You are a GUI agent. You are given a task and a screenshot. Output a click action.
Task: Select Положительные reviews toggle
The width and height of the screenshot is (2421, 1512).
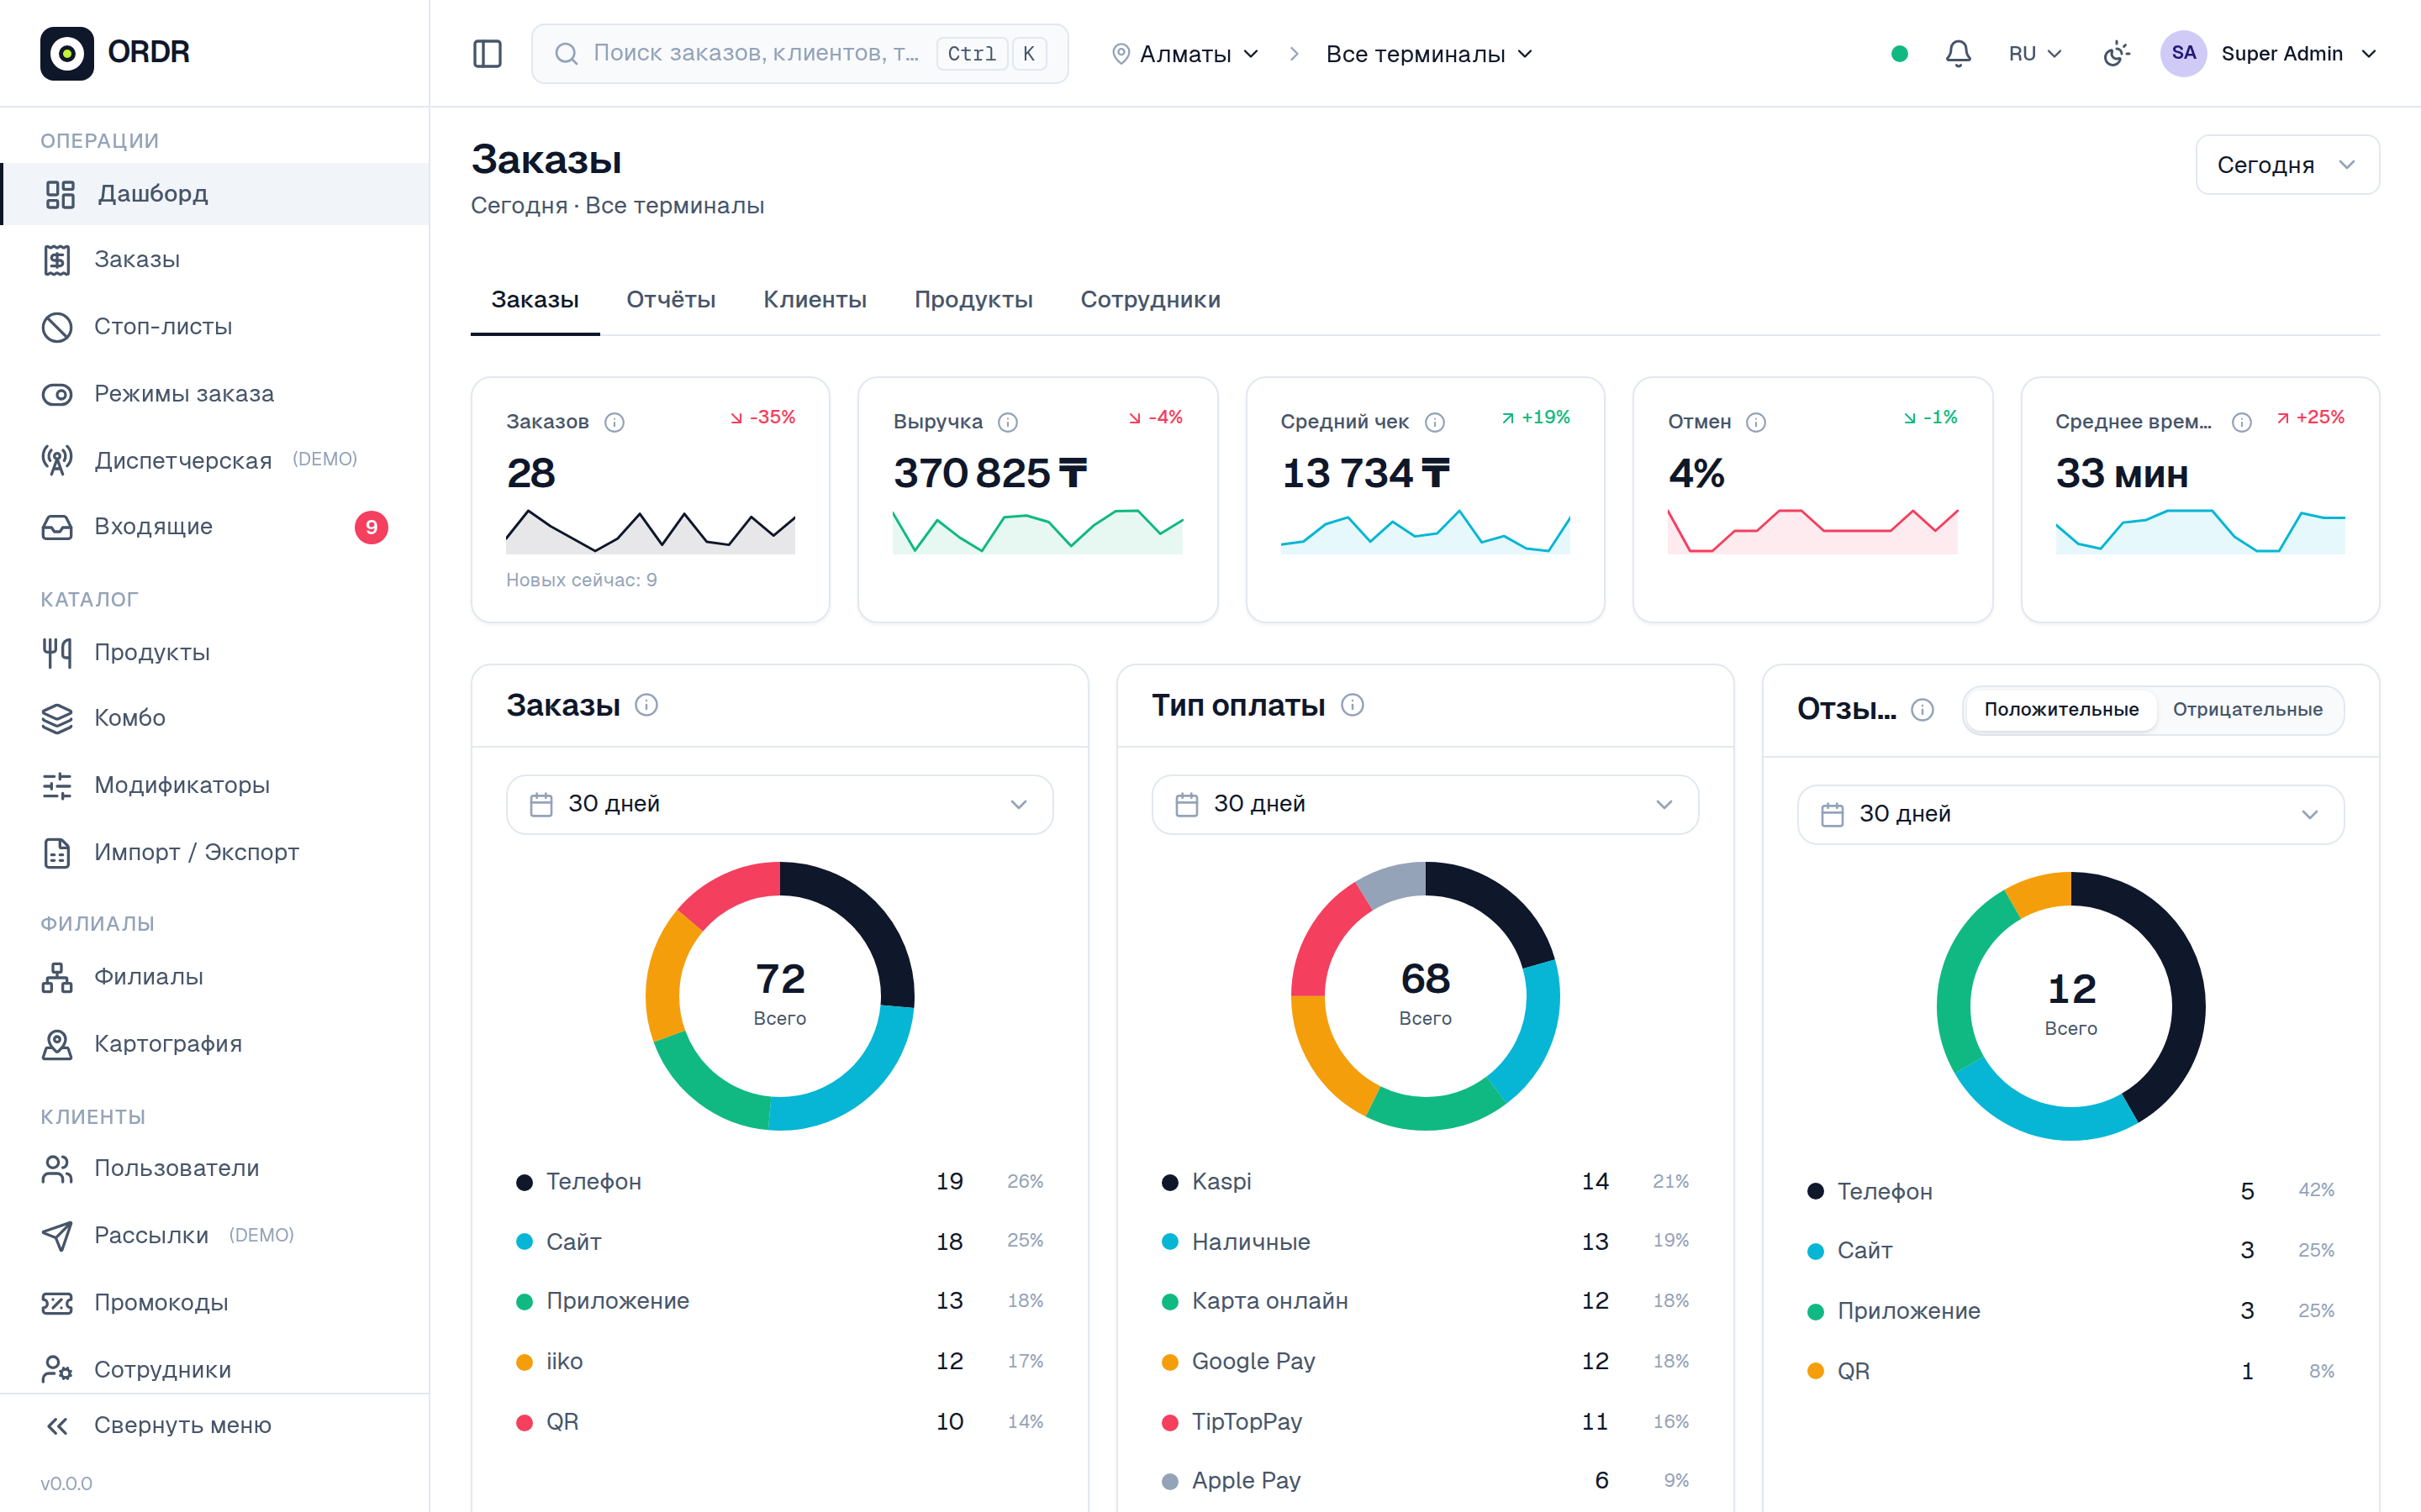[x=2061, y=709]
